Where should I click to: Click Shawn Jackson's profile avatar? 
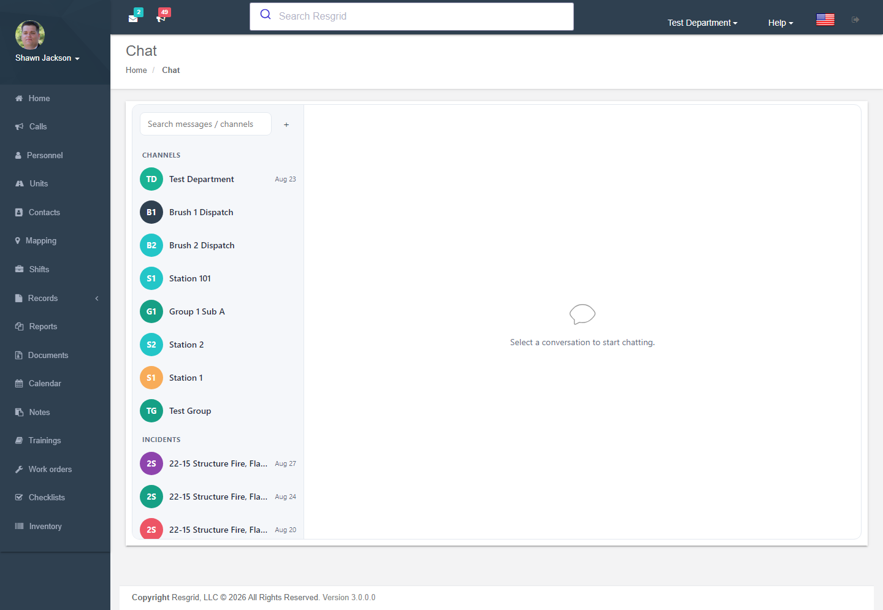coord(30,35)
